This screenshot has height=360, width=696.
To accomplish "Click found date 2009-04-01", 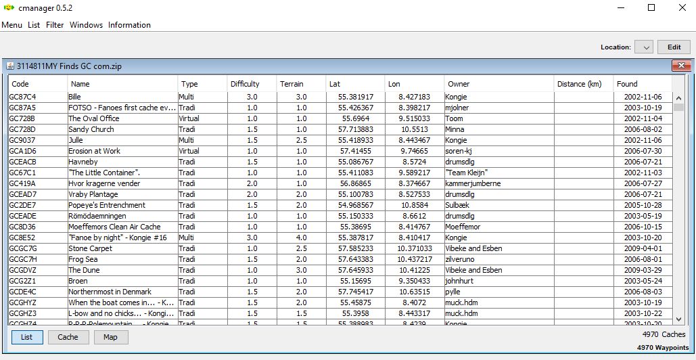I will coord(643,248).
